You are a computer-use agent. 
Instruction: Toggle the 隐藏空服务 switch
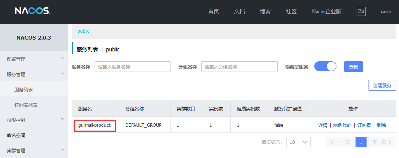[325, 66]
